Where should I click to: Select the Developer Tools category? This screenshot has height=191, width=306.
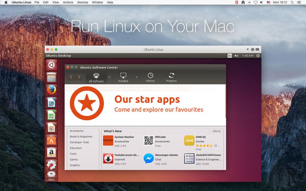click(x=79, y=142)
